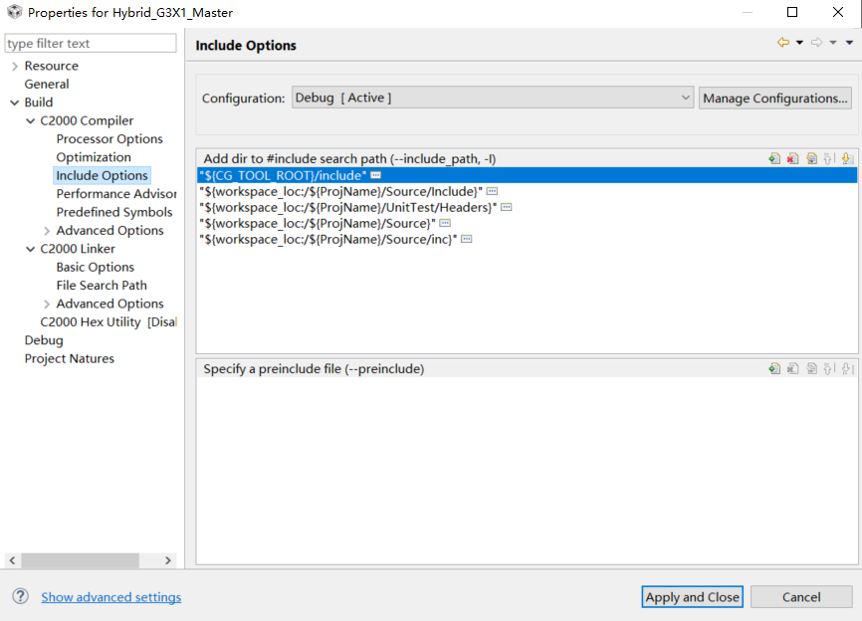Expand the Resource tree node
Image resolution: width=862 pixels, height=621 pixels.
(x=14, y=66)
